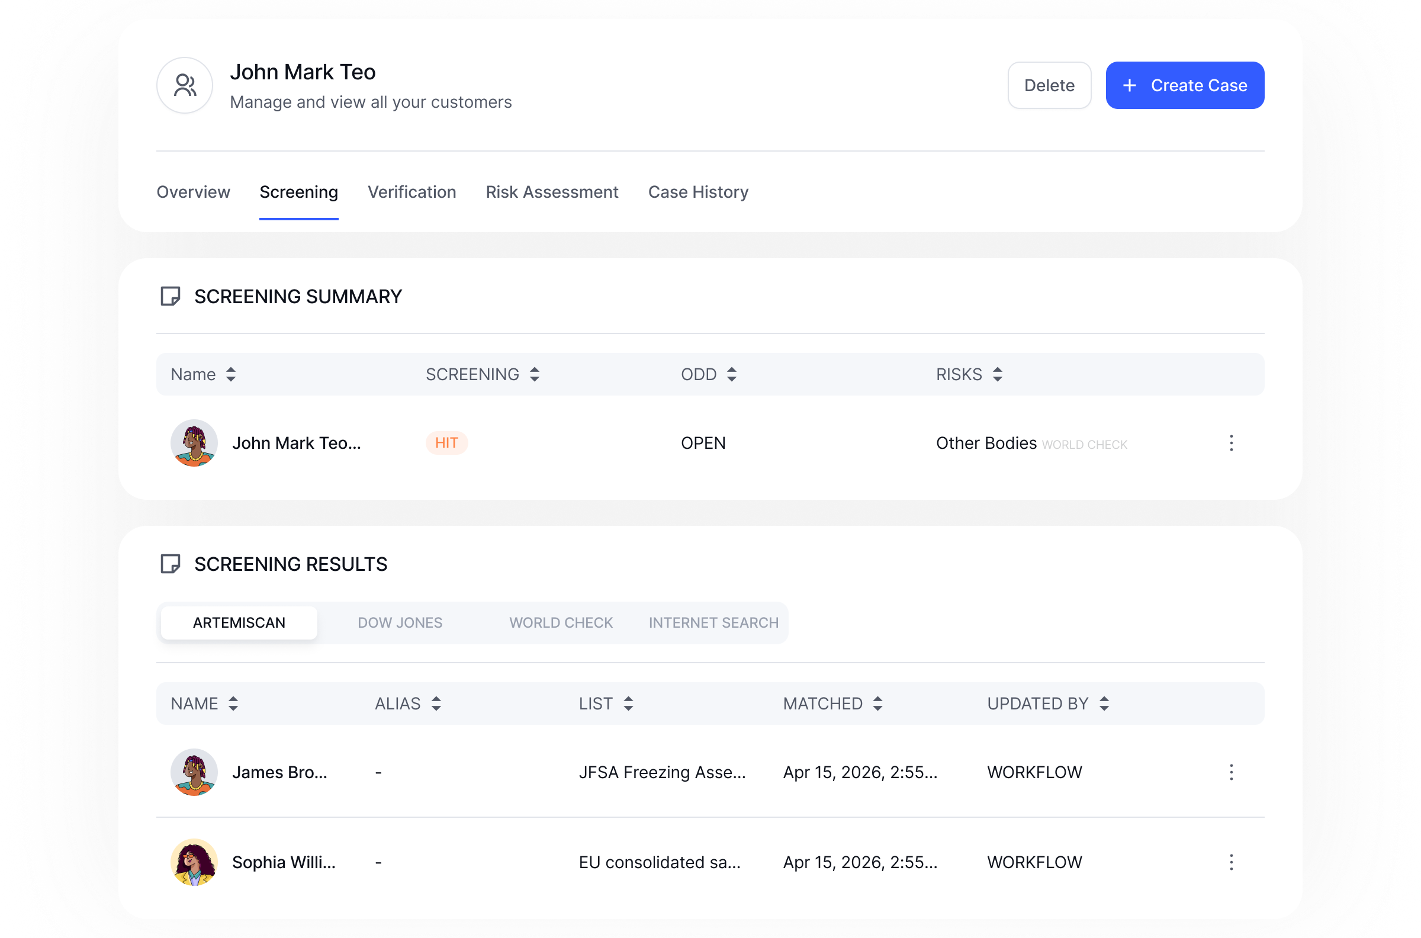1421x938 pixels.
Task: Open the Case History tab
Action: 698,192
